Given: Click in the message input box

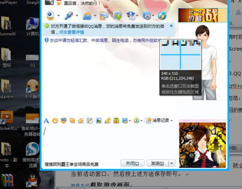Looking at the screenshot, I should click(x=109, y=142).
